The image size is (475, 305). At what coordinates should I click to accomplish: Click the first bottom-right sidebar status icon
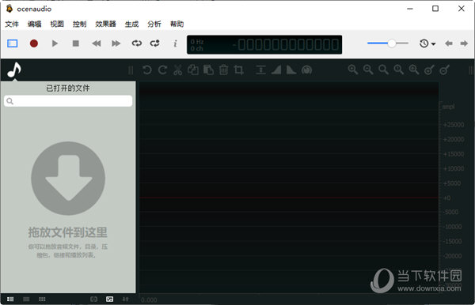click(94, 299)
